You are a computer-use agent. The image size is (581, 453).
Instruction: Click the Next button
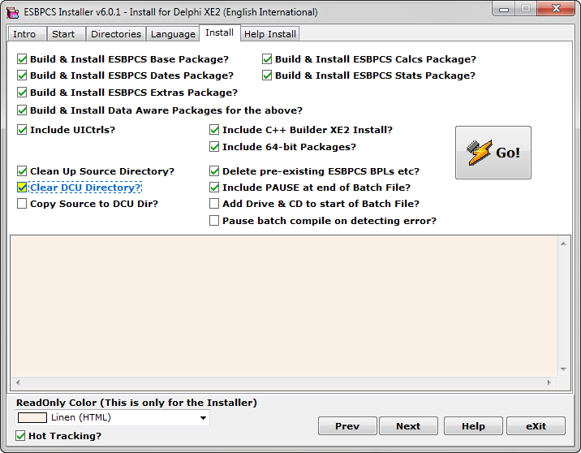point(408,426)
